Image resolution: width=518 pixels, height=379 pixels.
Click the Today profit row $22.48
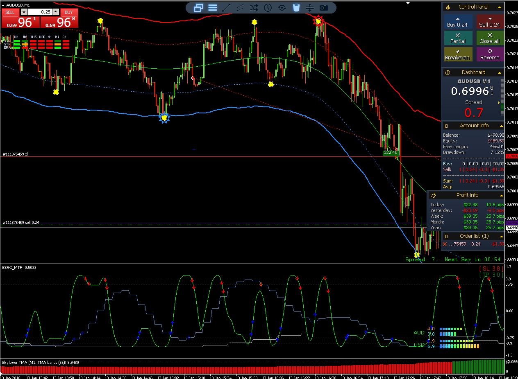[x=467, y=205]
